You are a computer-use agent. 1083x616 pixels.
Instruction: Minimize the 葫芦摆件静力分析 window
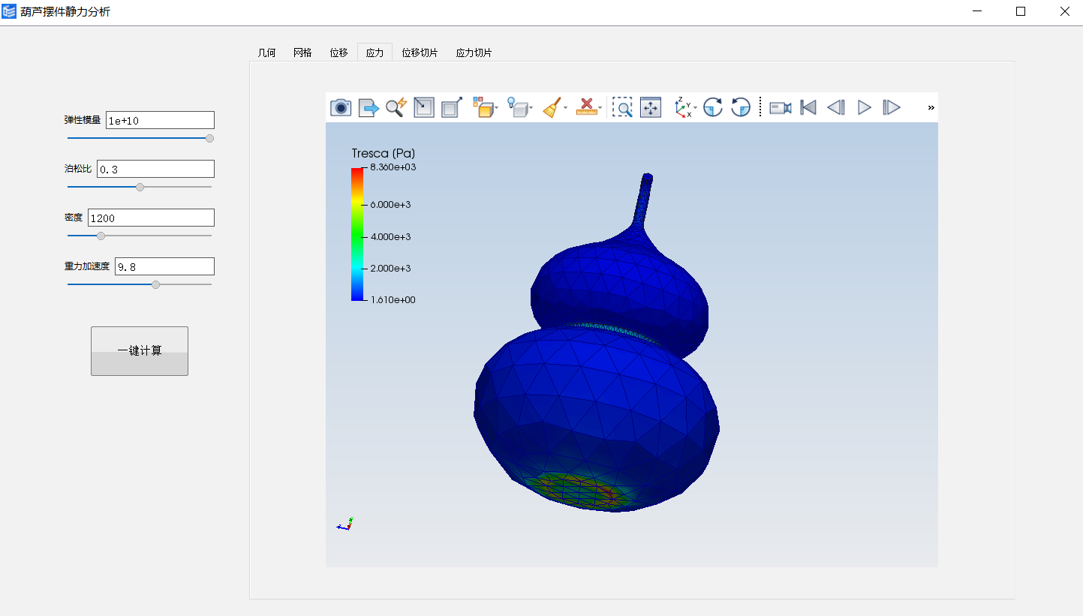978,11
